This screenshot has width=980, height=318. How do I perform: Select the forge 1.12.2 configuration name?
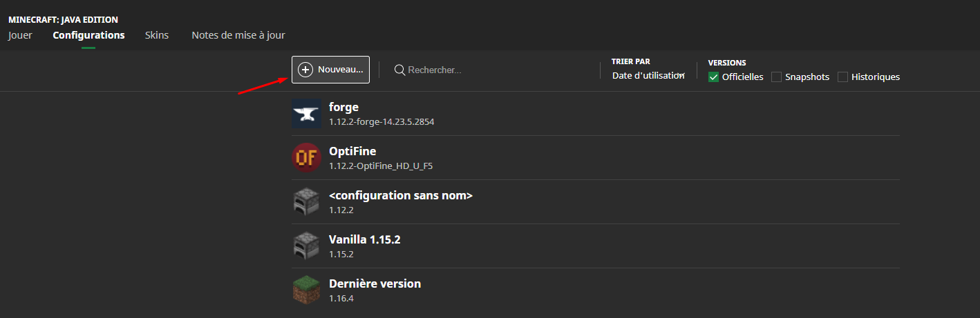click(344, 107)
